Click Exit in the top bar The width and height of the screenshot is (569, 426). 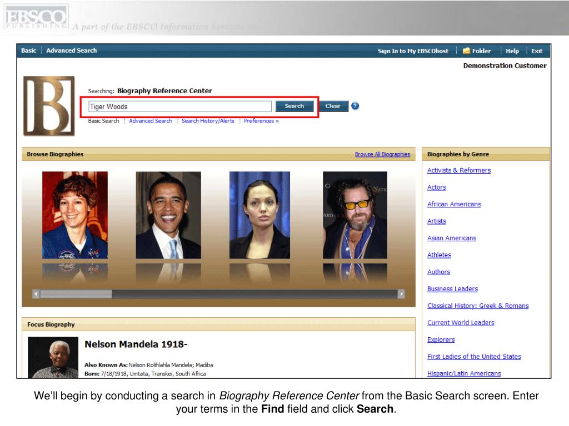pos(537,51)
